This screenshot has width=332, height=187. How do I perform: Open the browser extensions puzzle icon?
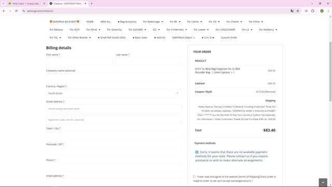click(x=313, y=11)
